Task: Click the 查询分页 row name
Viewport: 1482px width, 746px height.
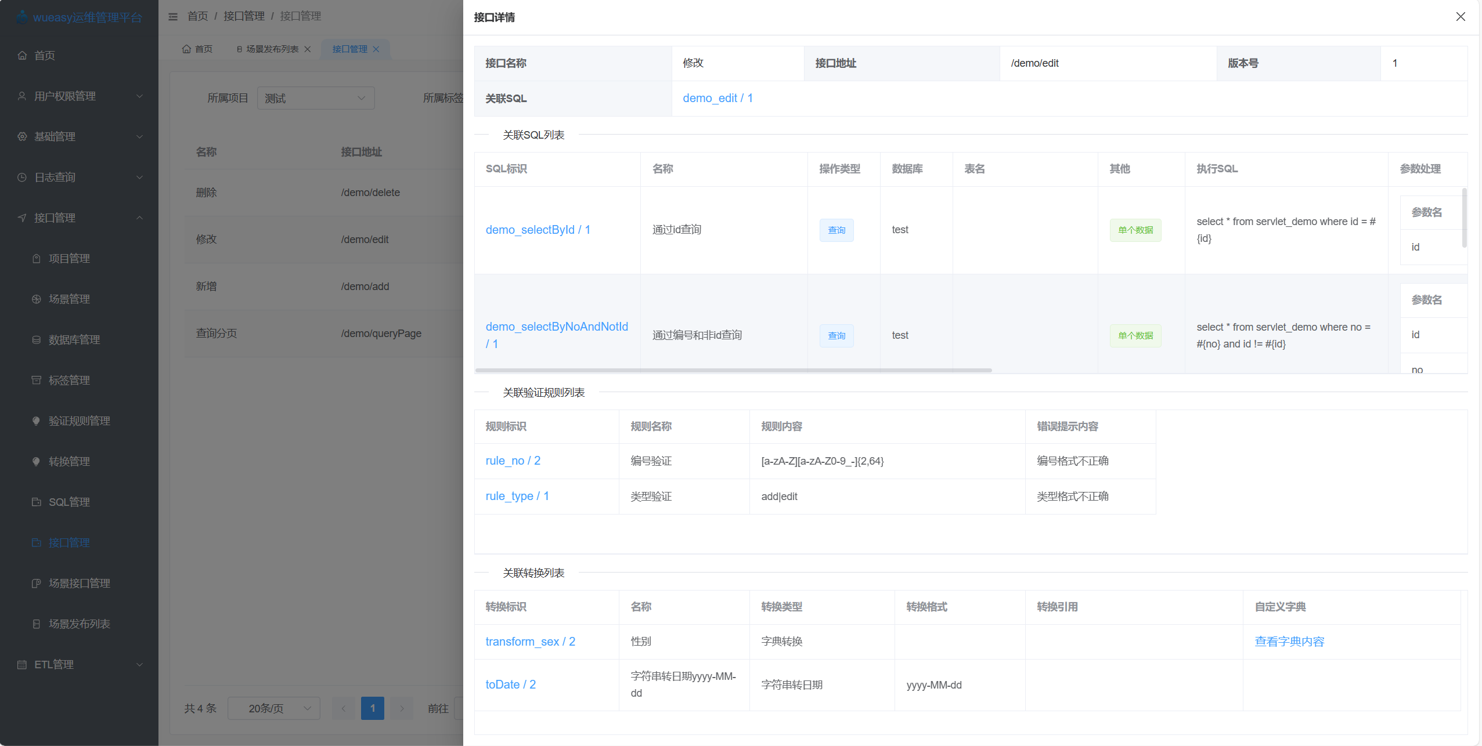Action: click(x=217, y=334)
